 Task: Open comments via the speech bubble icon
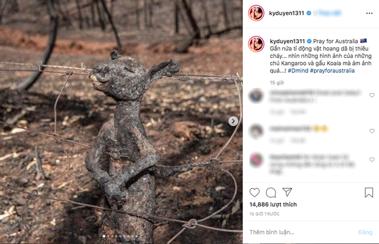click(271, 192)
